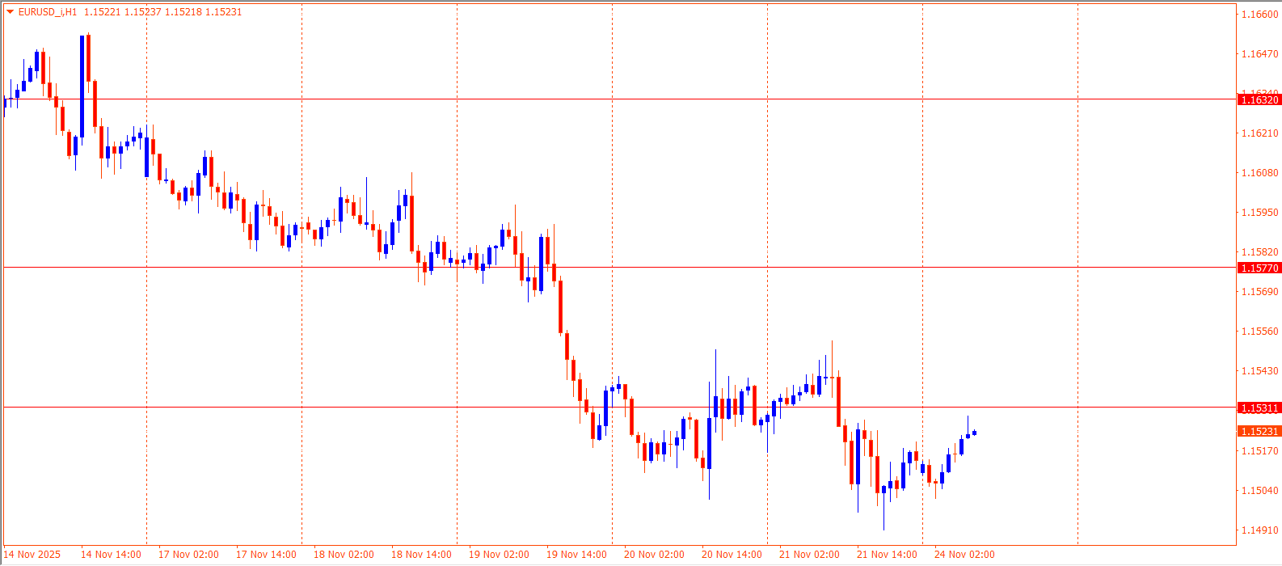Click the low value 1.15218 in chart header
The height and width of the screenshot is (566, 1282).
(x=183, y=12)
